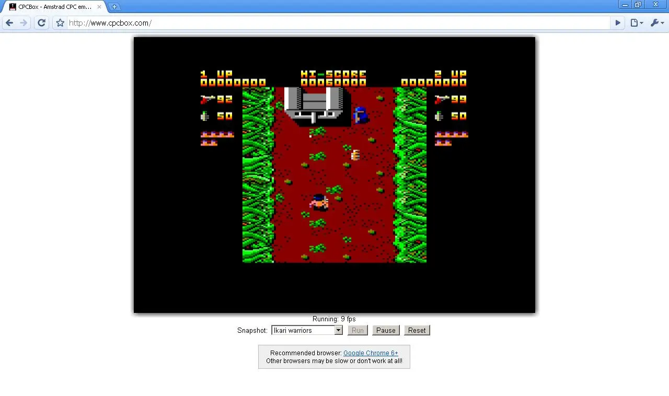Click the blue enemy soldier by the bunker
Image resolution: width=669 pixels, height=396 pixels.
pos(360,115)
